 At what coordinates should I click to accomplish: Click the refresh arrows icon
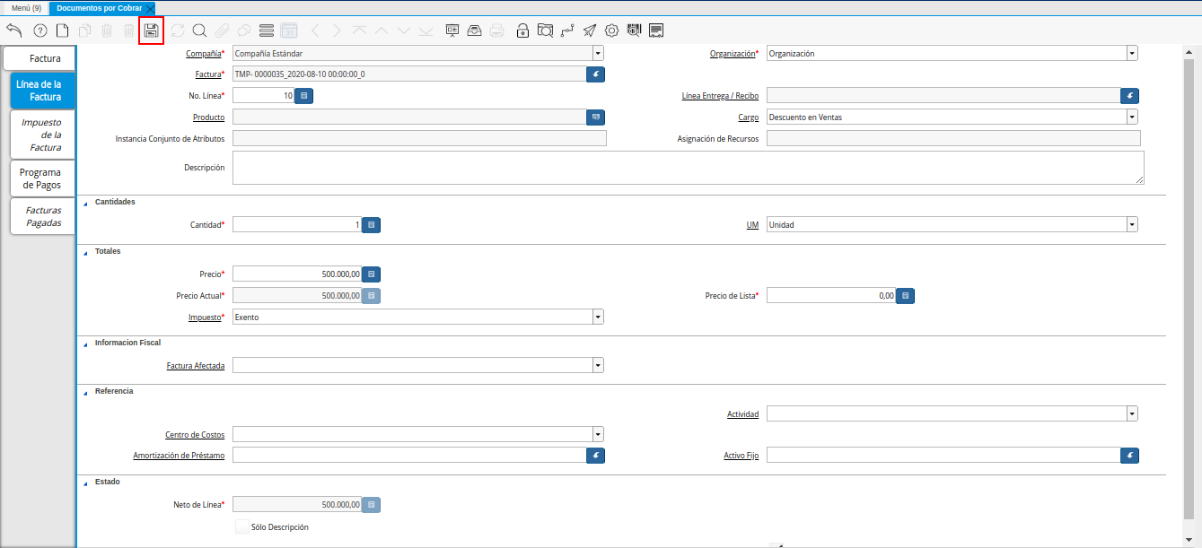[177, 30]
